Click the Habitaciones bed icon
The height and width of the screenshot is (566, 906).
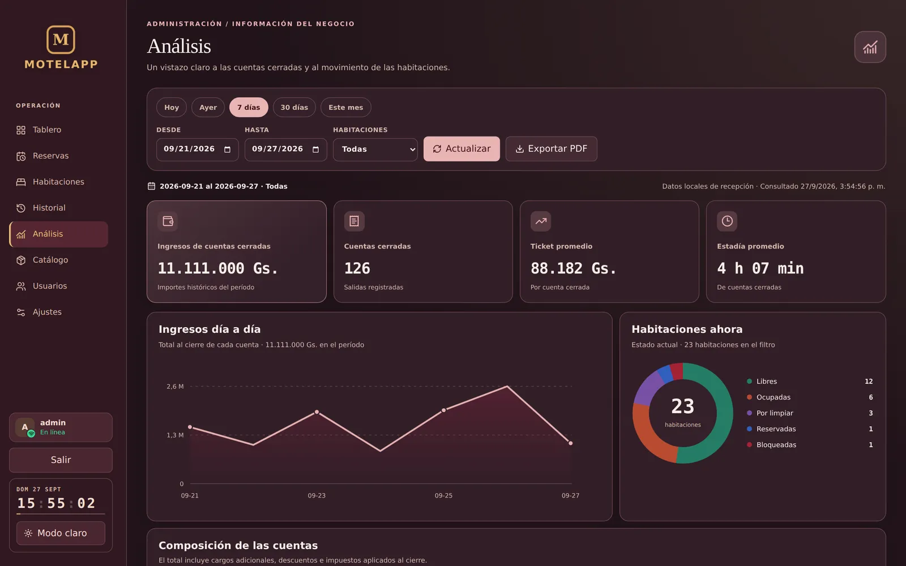click(21, 182)
